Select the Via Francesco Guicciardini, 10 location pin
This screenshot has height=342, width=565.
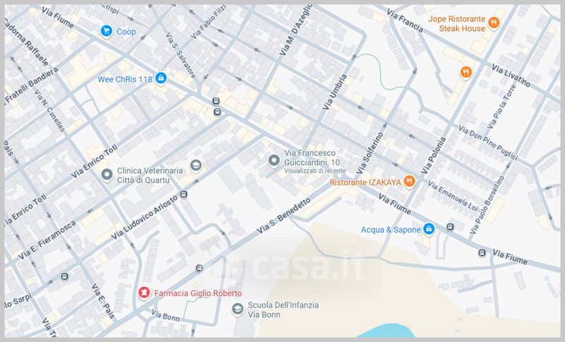pyautogui.click(x=274, y=160)
